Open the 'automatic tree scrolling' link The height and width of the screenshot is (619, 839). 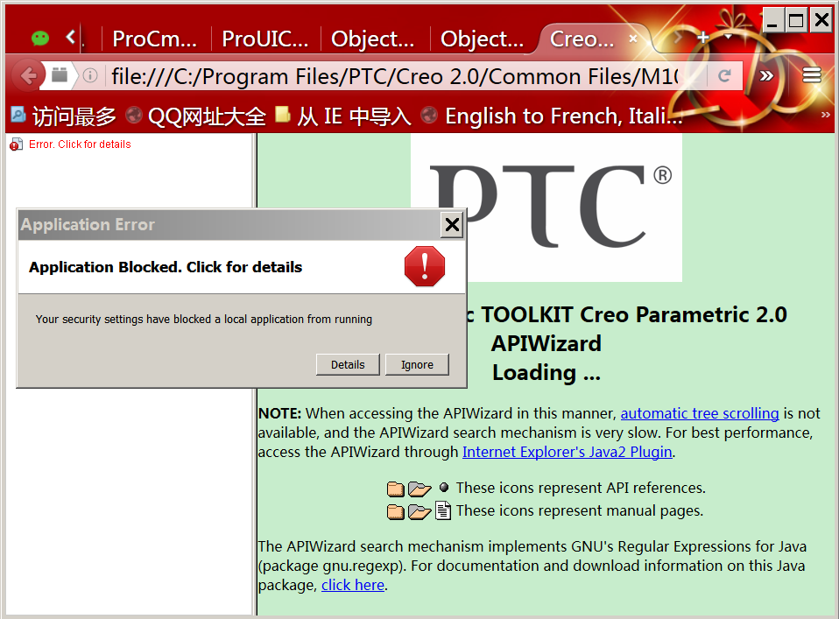tap(700, 413)
